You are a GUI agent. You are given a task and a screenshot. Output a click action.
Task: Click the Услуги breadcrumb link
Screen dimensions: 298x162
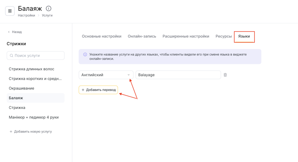click(47, 15)
